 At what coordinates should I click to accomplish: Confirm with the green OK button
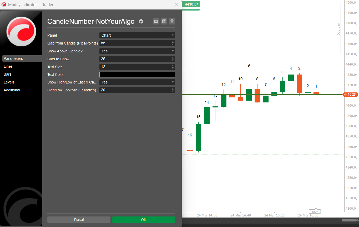point(143,220)
